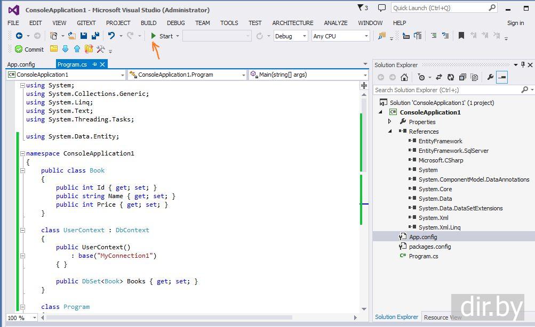Click the Sign in link
This screenshot has width=535, height=327.
pyautogui.click(x=515, y=23)
